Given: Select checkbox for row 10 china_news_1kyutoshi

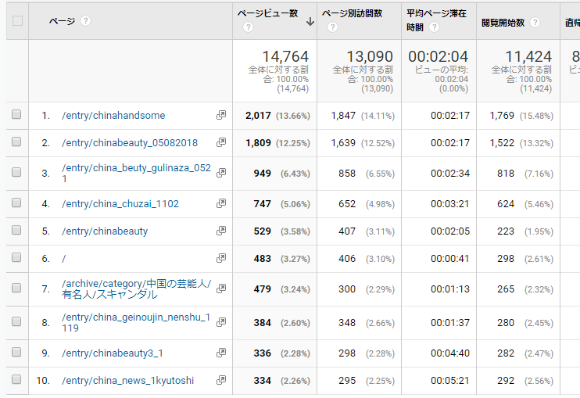Looking at the screenshot, I should [x=16, y=379].
